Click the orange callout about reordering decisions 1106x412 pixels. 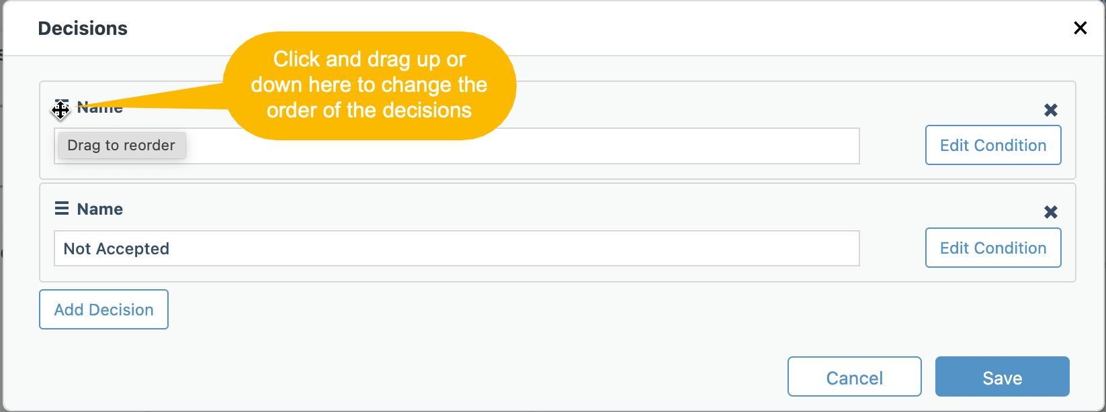pos(370,85)
